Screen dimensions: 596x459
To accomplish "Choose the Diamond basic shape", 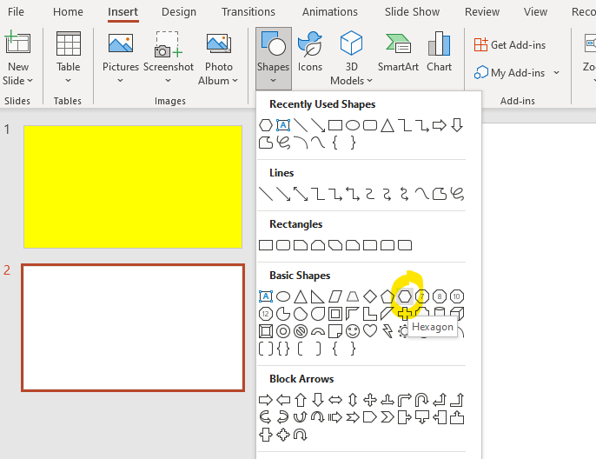I will 369,296.
